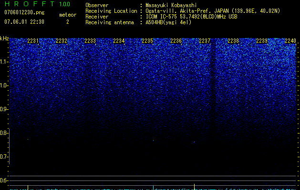The image size is (300, 190).
Task: Click time marker 2231
Action: click(33, 41)
